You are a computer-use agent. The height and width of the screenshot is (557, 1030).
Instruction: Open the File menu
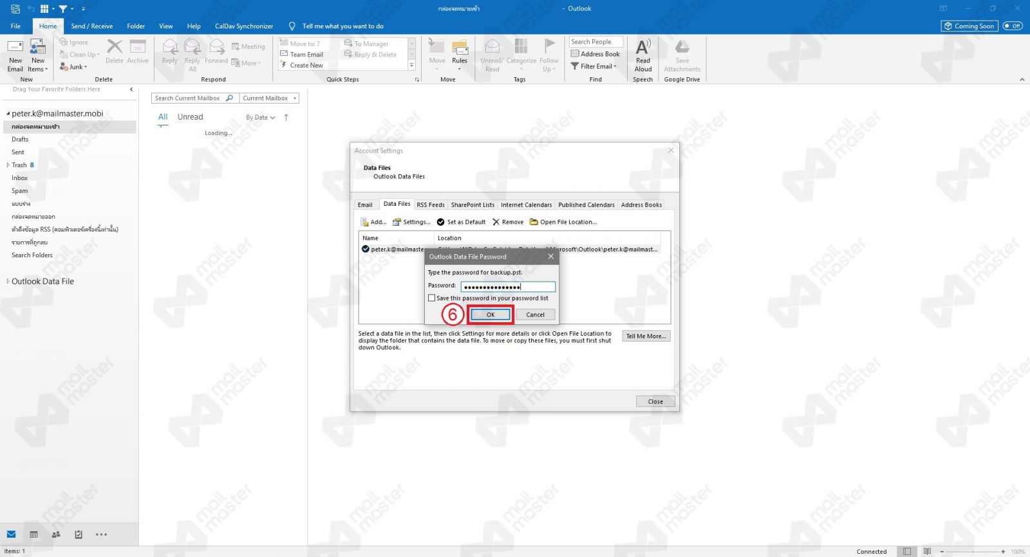(x=15, y=26)
